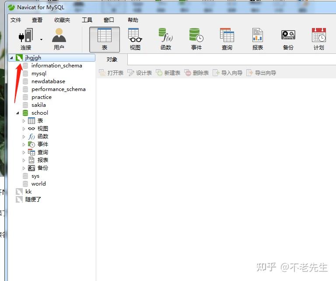Expand the 视图 node under school
The image size is (336, 281).
pos(24,129)
